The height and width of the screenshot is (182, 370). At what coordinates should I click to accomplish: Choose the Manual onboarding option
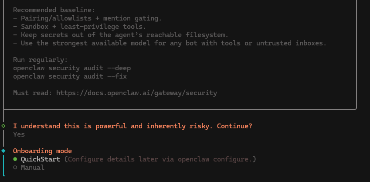coord(32,167)
